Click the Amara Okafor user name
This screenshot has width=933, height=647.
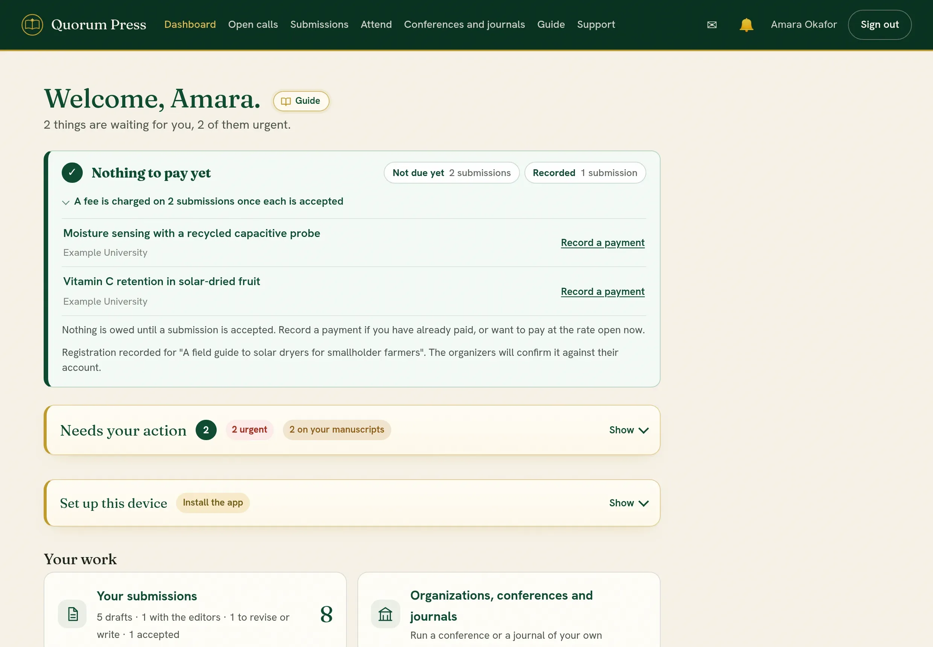pyautogui.click(x=804, y=24)
